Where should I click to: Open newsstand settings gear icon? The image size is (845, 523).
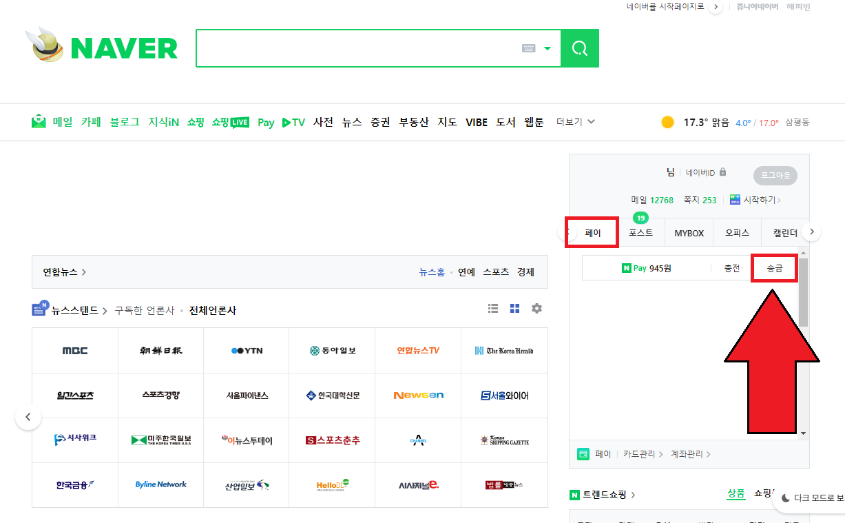pyautogui.click(x=536, y=309)
